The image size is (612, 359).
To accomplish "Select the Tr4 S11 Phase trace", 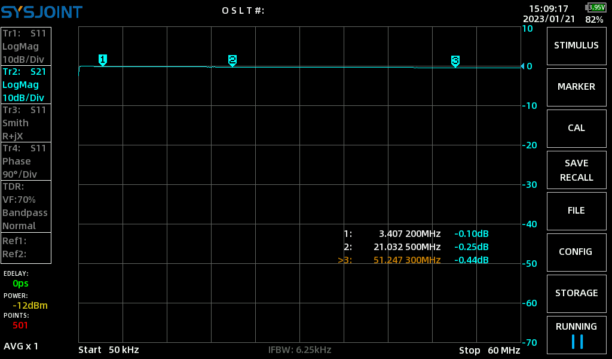I will (26, 161).
